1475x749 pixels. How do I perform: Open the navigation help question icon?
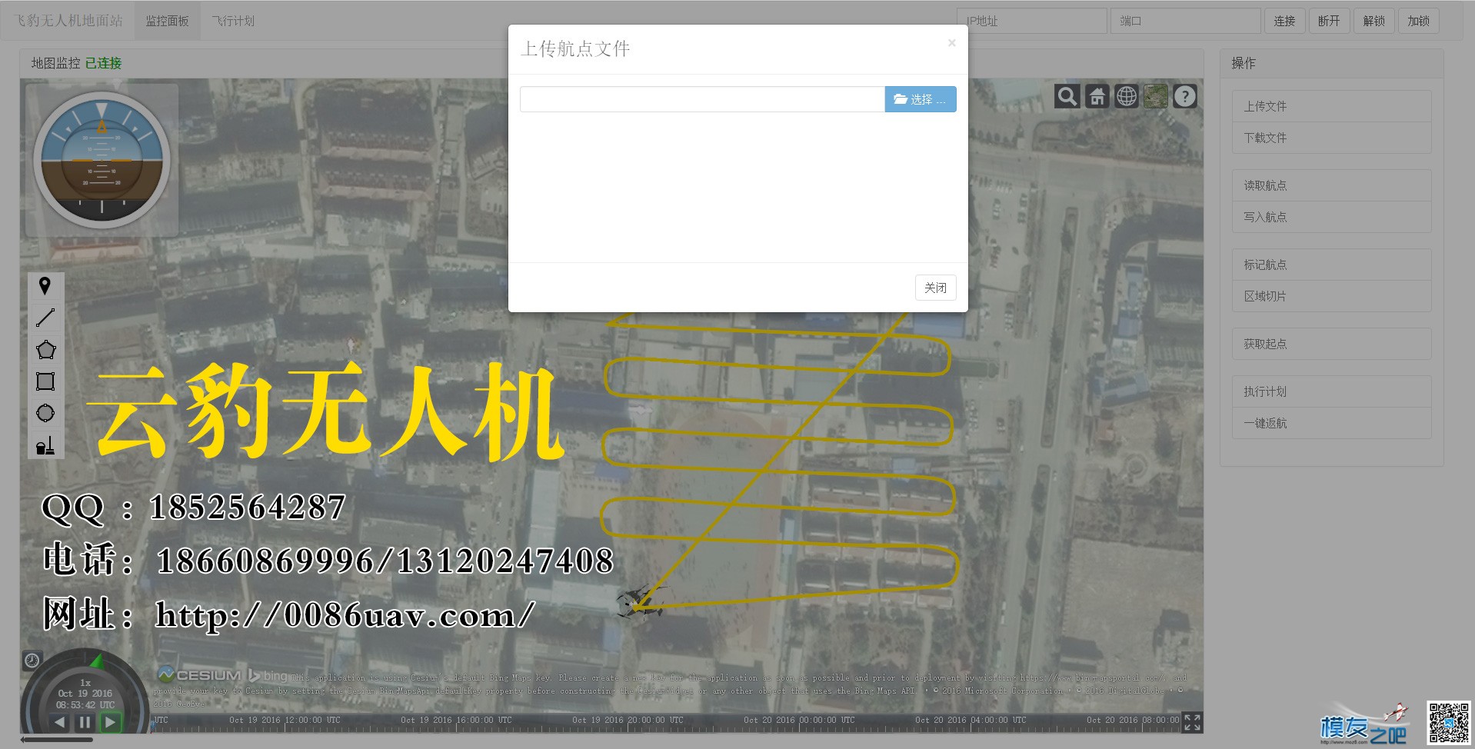point(1185,96)
